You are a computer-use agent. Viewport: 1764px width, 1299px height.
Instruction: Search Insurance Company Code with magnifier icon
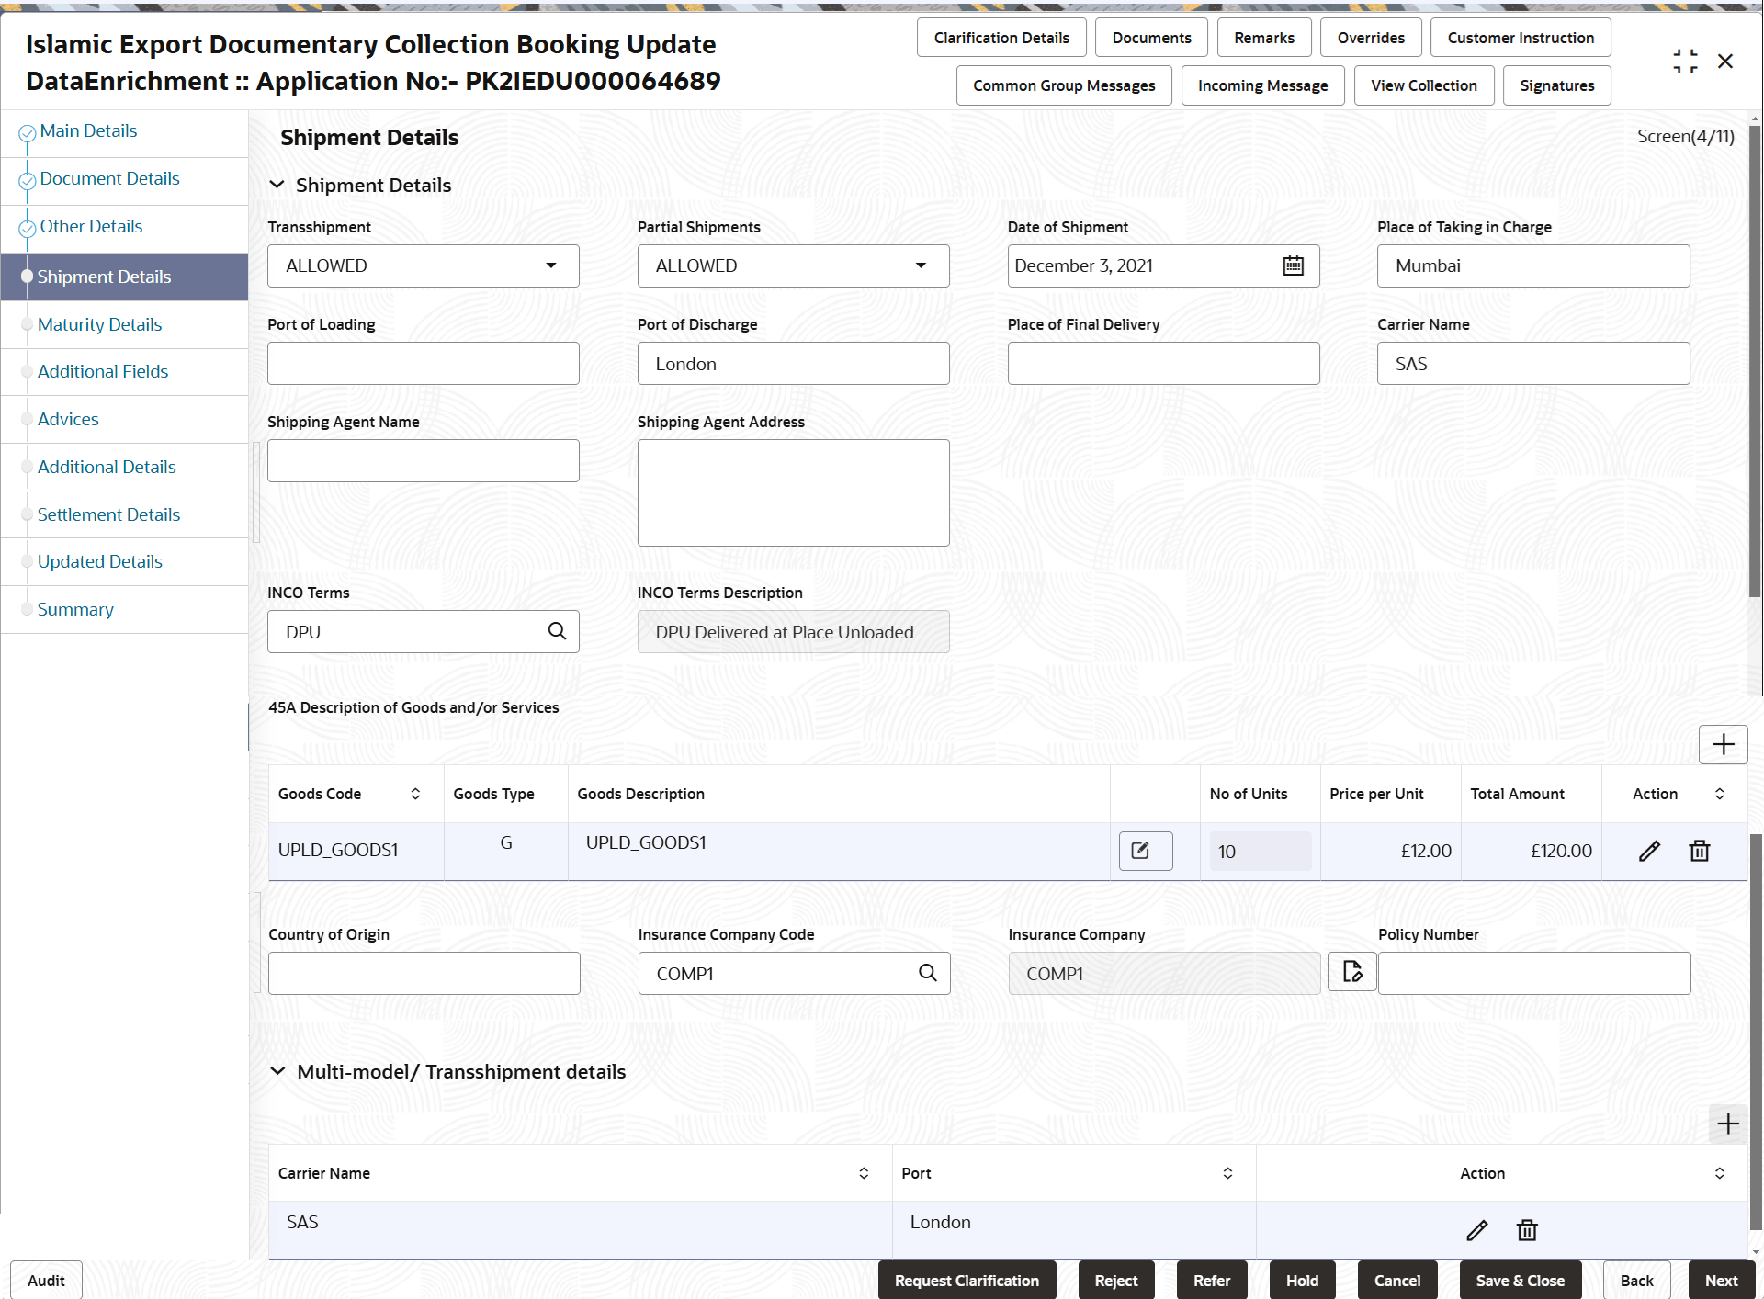click(x=927, y=973)
